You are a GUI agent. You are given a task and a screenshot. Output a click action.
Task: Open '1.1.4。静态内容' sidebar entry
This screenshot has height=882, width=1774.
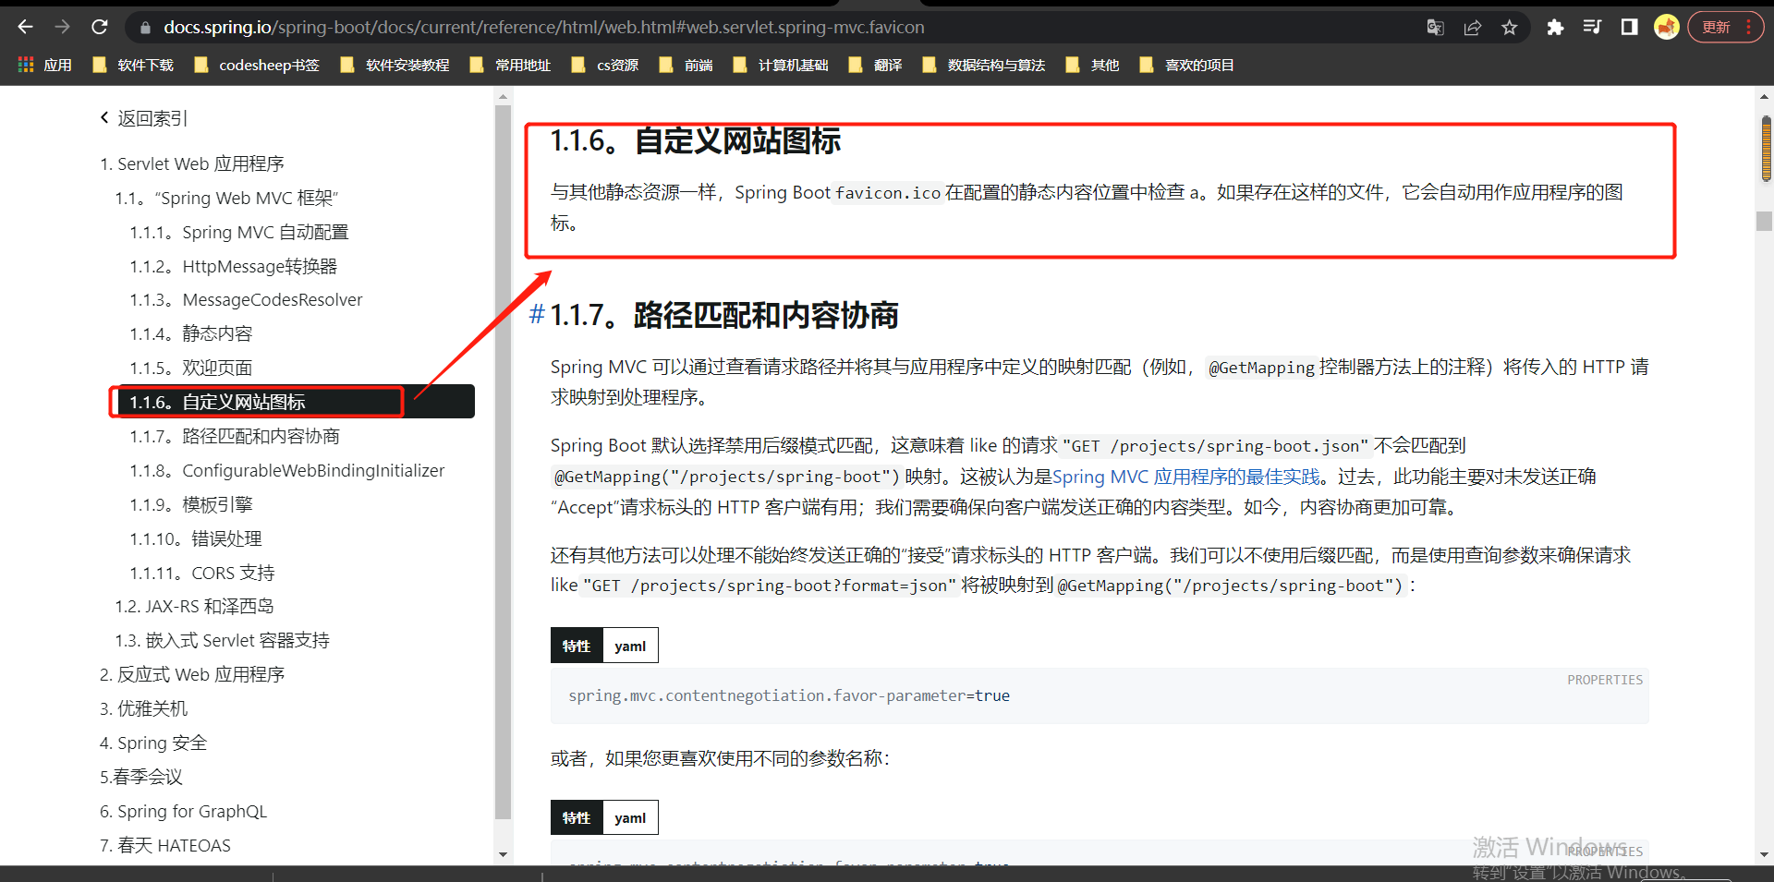click(191, 333)
